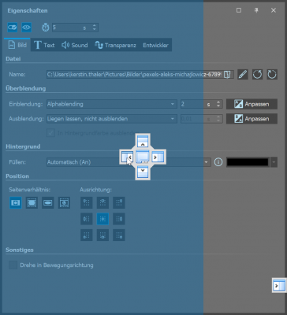The height and width of the screenshot is (315, 287).
Task: Set Ausrichtung to bottom center
Action: tap(102, 235)
